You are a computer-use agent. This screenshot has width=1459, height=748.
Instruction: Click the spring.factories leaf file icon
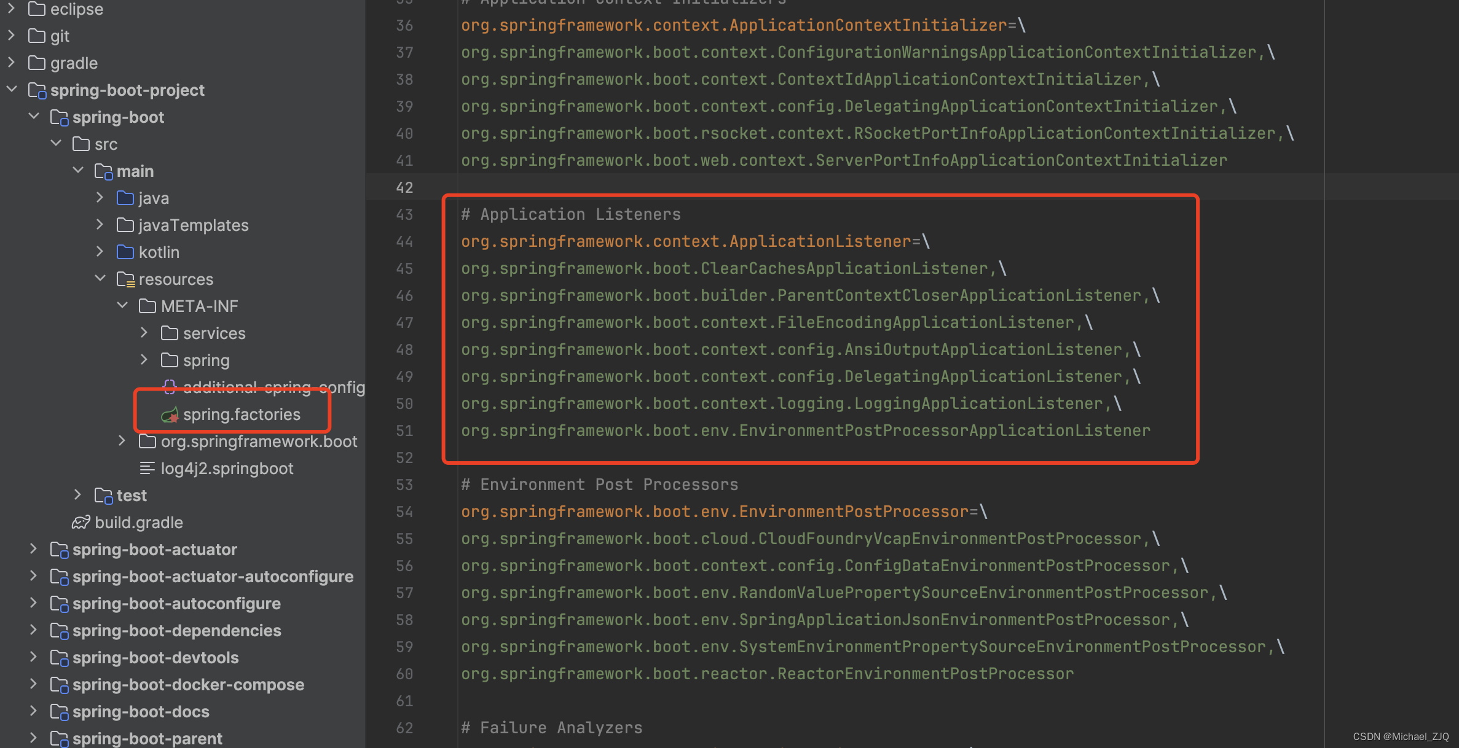[170, 415]
